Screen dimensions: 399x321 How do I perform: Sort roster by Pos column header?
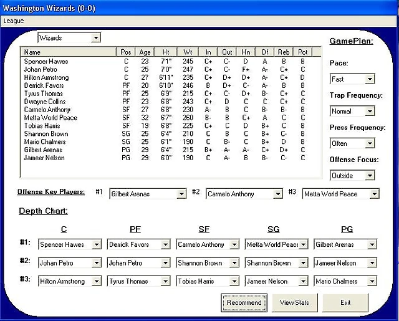(x=126, y=52)
